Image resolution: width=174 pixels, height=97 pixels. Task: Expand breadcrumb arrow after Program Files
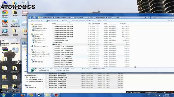[x=85, y=18]
